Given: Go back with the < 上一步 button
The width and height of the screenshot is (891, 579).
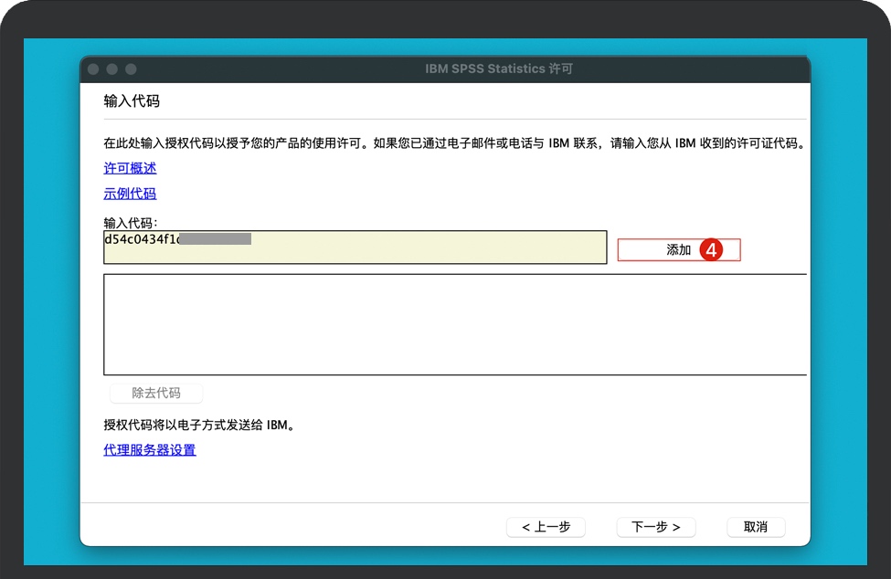Looking at the screenshot, I should coord(546,527).
